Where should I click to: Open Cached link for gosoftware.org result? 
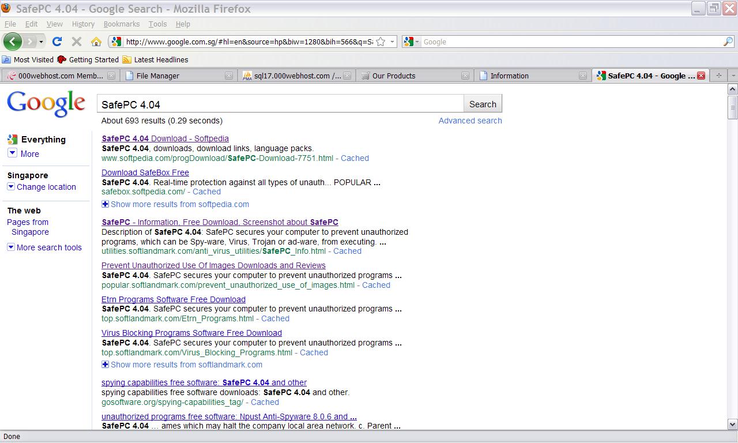pyautogui.click(x=265, y=402)
